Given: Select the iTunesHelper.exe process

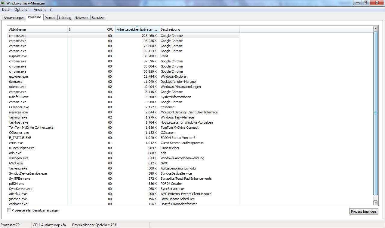Looking at the screenshot, I should coord(123,148).
